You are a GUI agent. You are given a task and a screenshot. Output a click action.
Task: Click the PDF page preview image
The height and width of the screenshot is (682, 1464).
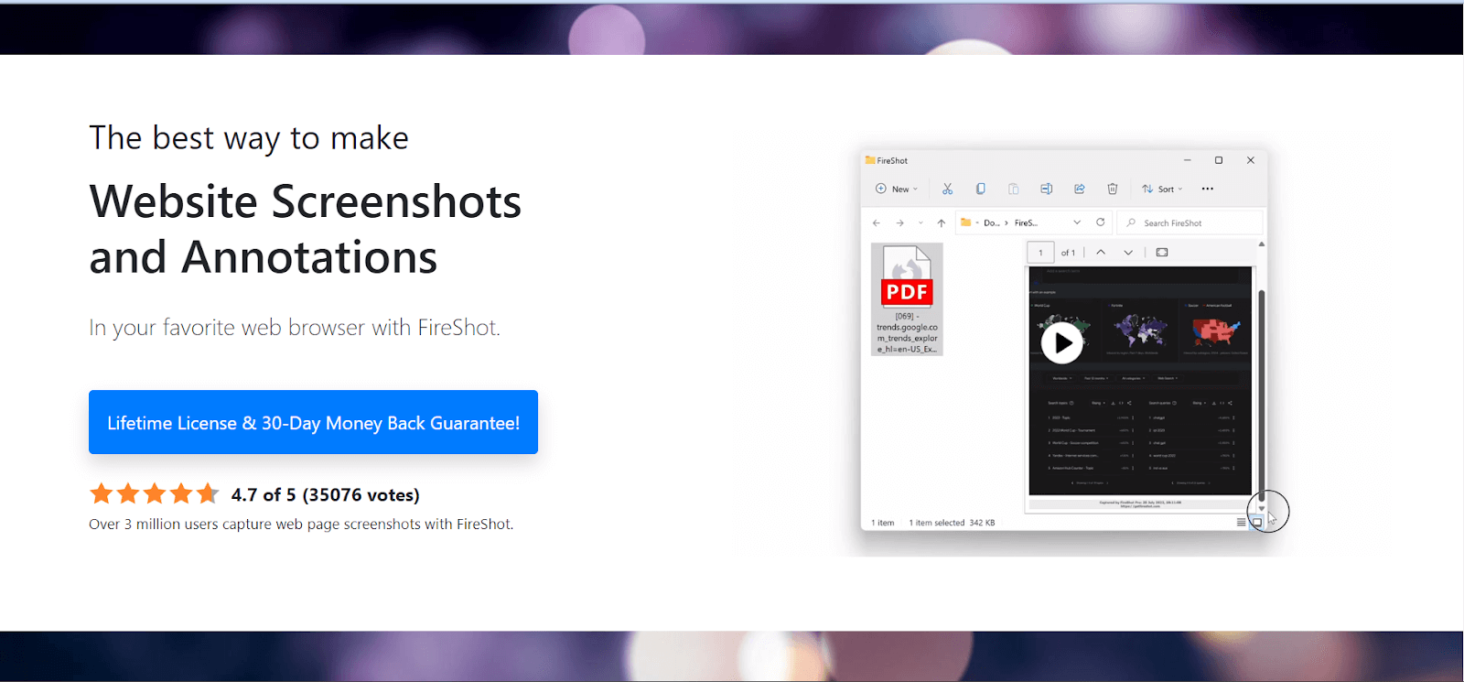[1140, 382]
